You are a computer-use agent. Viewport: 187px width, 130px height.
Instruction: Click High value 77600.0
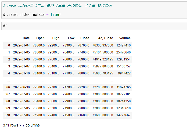point(54,59)
